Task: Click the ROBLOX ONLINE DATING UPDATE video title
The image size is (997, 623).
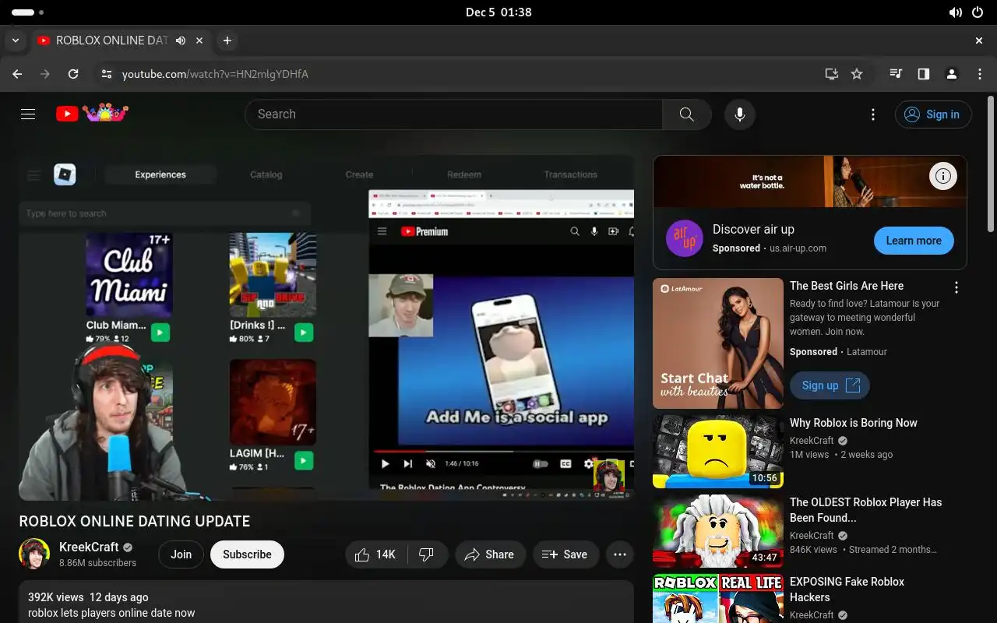Action: click(135, 521)
